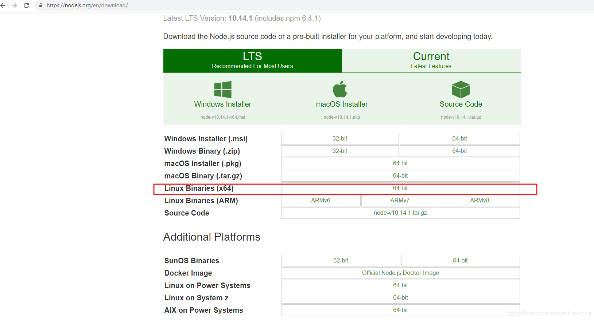Switch to the Current tab

(431, 61)
